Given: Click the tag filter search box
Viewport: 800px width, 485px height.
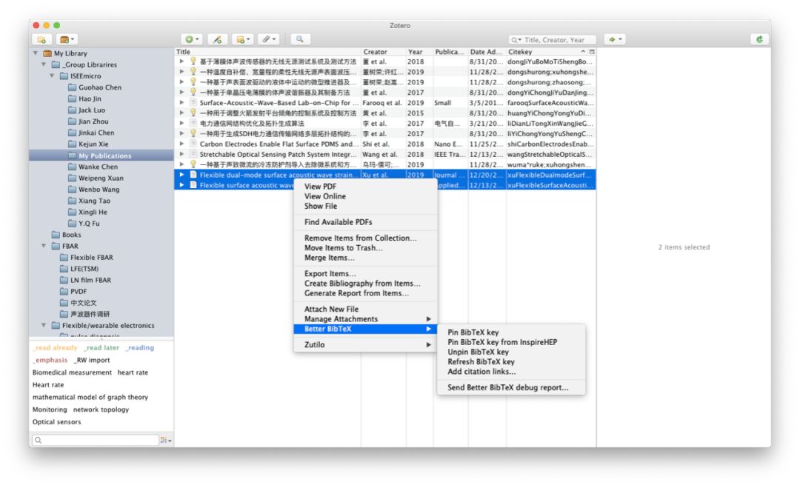Looking at the screenshot, I should point(96,440).
